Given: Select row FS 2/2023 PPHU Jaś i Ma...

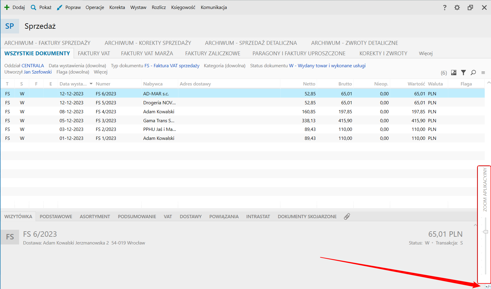Looking at the screenshot, I should (x=242, y=129).
